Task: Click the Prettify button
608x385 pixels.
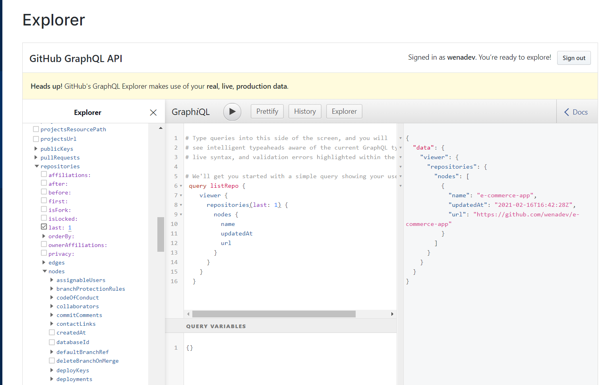Action: pyautogui.click(x=267, y=111)
